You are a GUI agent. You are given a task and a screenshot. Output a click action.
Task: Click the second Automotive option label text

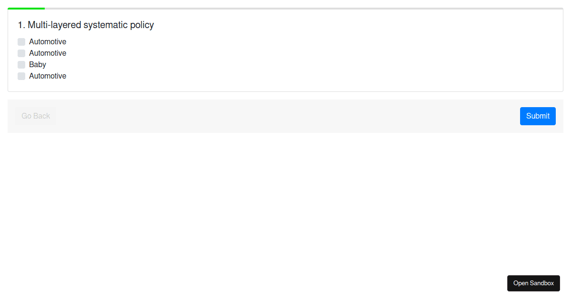(x=48, y=53)
